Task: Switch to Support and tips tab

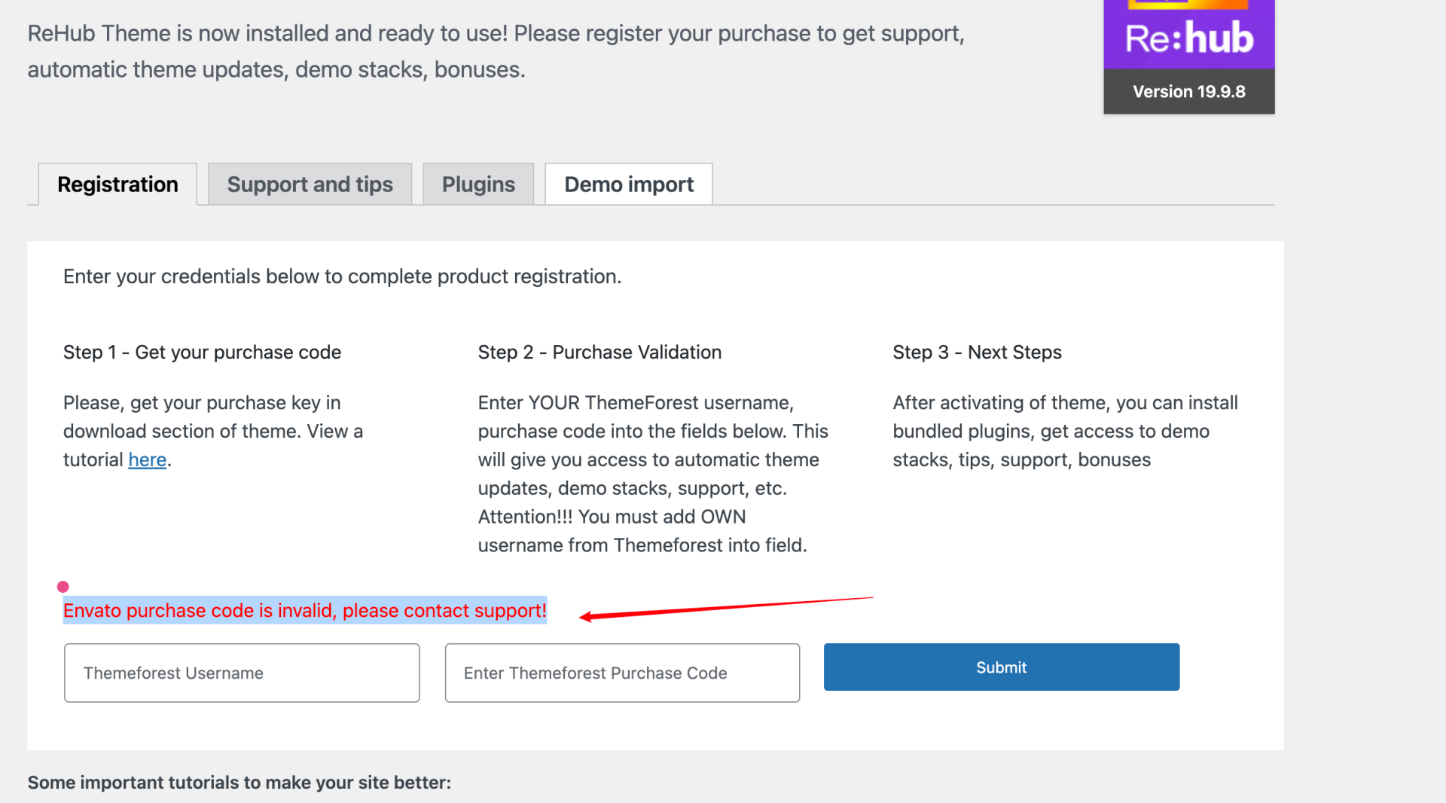Action: (x=310, y=184)
